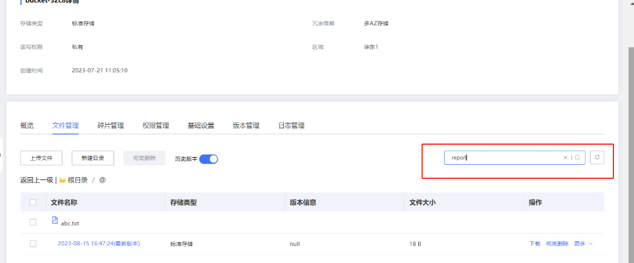Open the 权限管理 tab
This screenshot has height=263, width=634.
click(x=156, y=125)
